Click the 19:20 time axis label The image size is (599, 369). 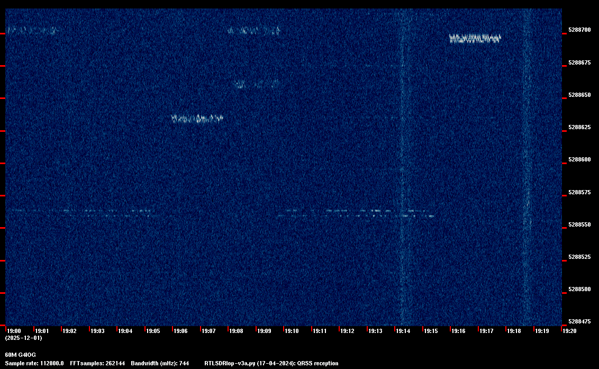pyautogui.click(x=569, y=331)
